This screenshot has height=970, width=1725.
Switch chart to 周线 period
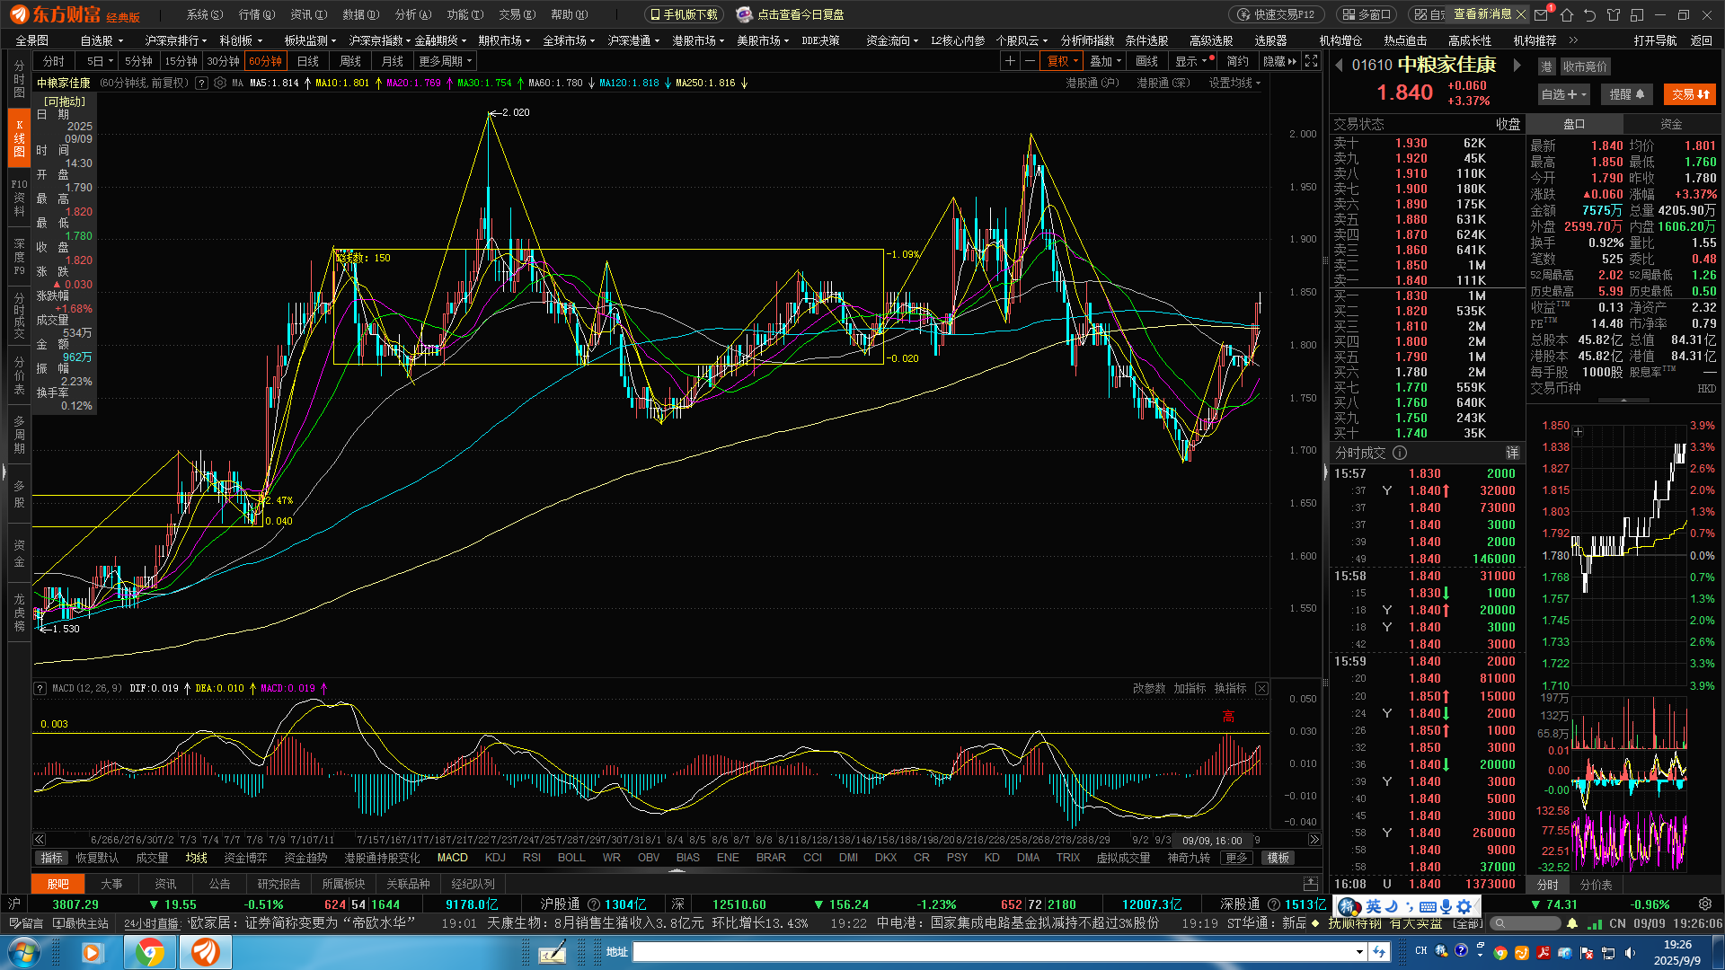click(x=350, y=61)
